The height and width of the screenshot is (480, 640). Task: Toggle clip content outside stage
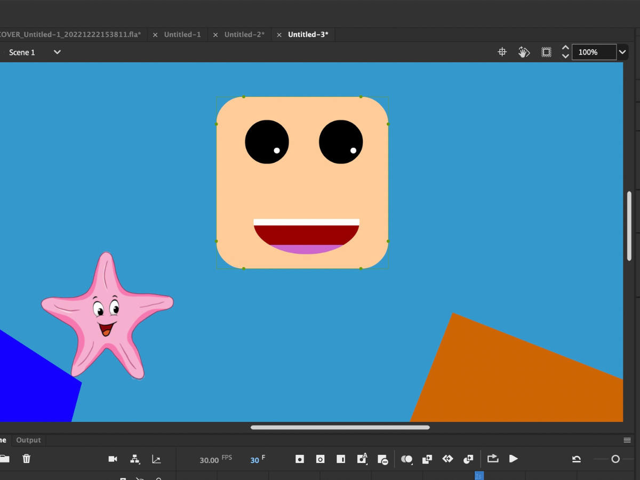(x=546, y=52)
